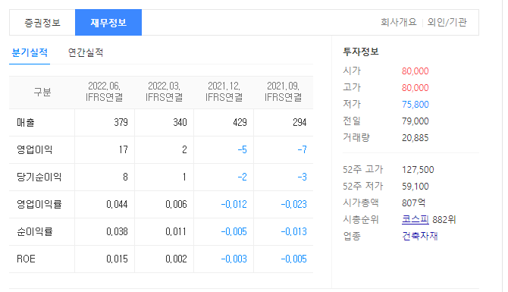Viewport: 508px width, 292px height.
Task: Click the 순이익률 value 0.011
Action: pos(176,231)
